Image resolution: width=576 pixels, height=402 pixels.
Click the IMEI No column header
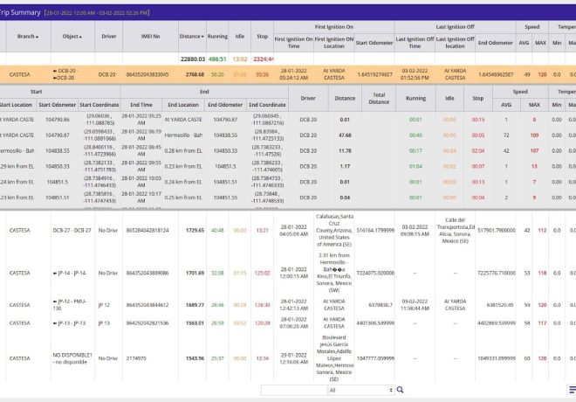(149, 37)
